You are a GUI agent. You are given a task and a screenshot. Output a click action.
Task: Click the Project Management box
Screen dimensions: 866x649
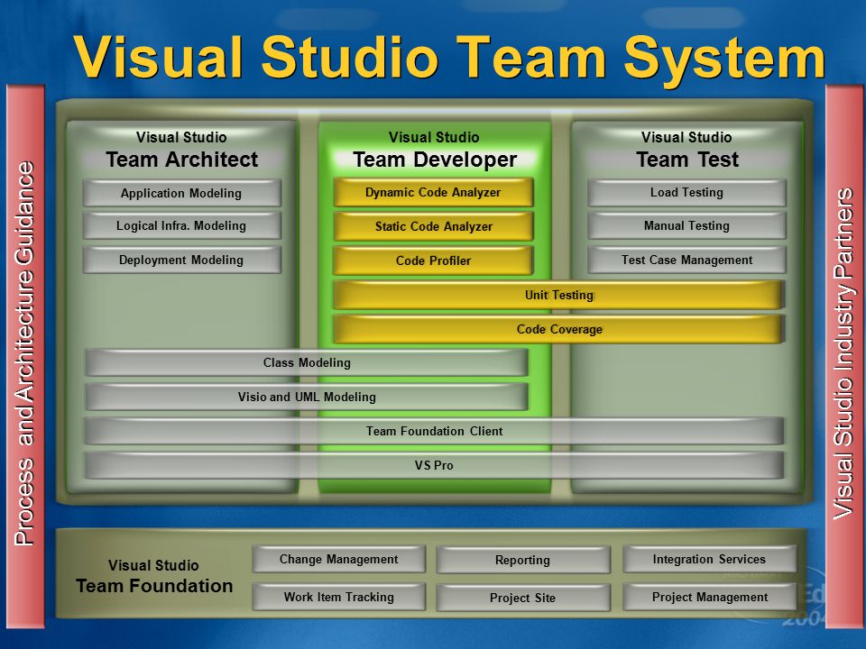click(x=709, y=597)
